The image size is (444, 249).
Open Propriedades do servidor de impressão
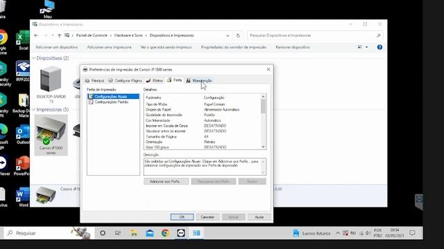[x=234, y=47]
